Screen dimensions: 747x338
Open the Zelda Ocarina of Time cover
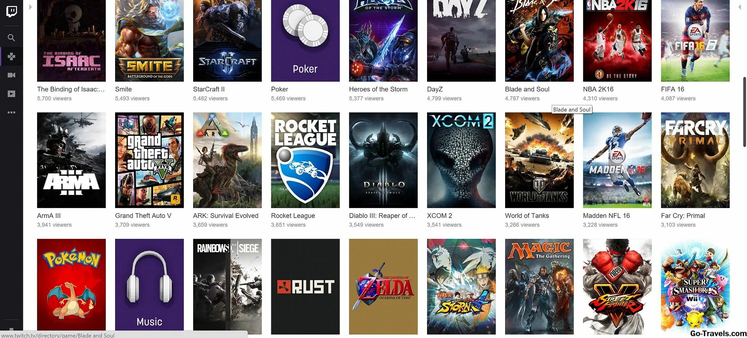point(383,286)
